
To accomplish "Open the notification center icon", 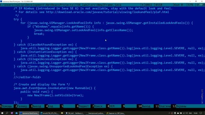I will point(201,113).
